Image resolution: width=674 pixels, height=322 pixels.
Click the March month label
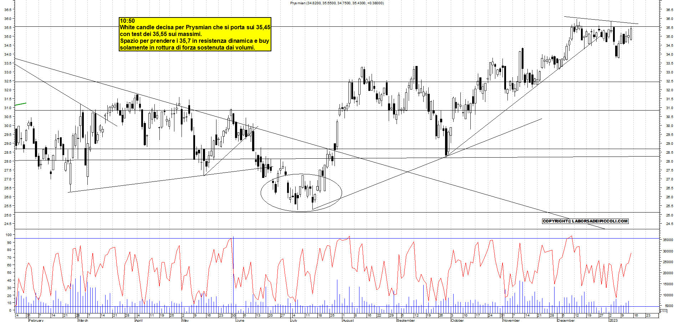click(x=83, y=320)
